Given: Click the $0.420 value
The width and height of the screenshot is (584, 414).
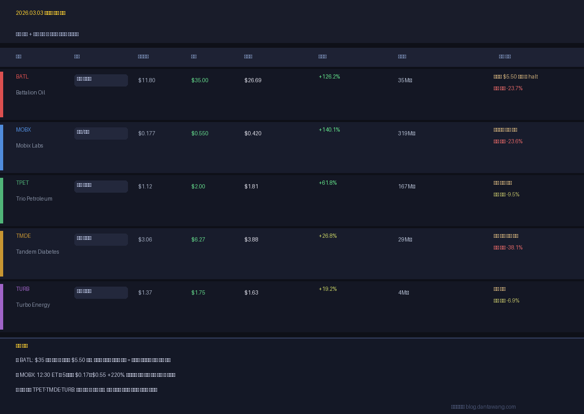Looking at the screenshot, I should click(253, 134).
